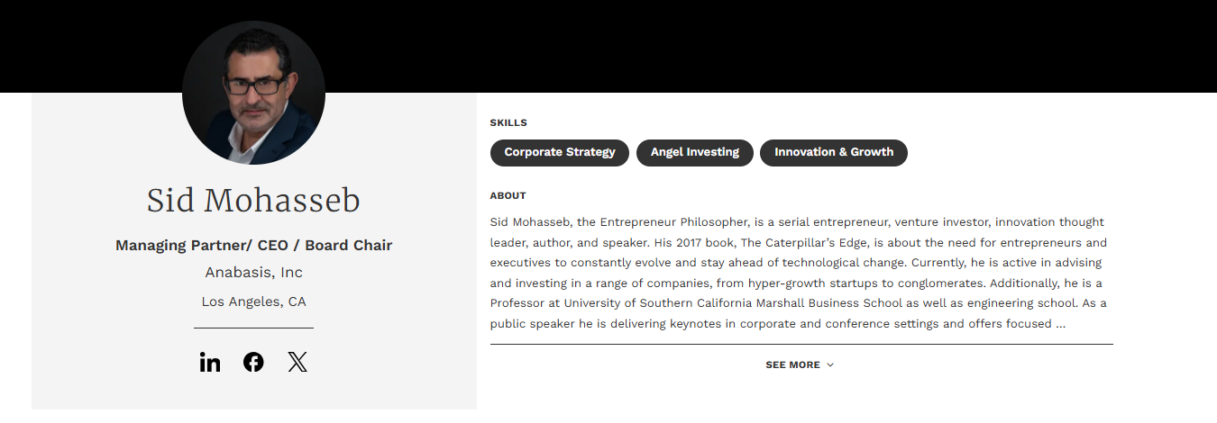Image resolution: width=1217 pixels, height=423 pixels.
Task: Click the Innovation & Growth skill tag
Action: point(833,152)
